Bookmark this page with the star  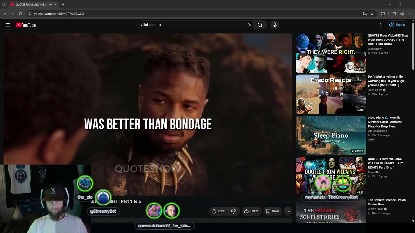pyautogui.click(x=372, y=14)
